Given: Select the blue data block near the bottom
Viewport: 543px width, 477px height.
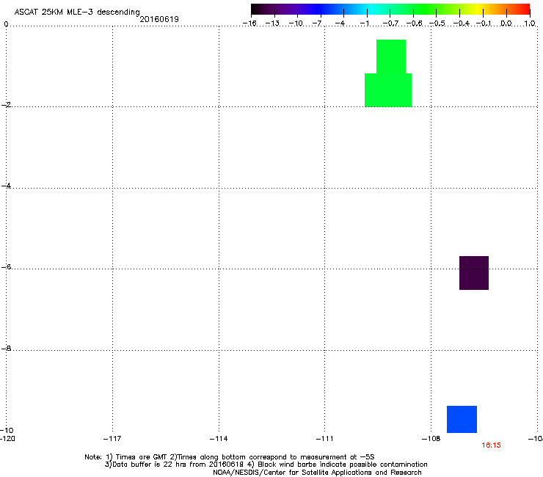Looking at the screenshot, I should coord(462,419).
